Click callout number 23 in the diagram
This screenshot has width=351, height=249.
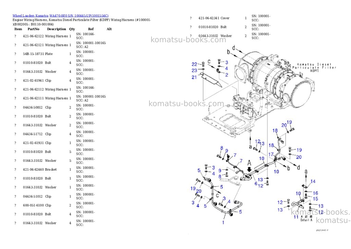(x=194, y=70)
